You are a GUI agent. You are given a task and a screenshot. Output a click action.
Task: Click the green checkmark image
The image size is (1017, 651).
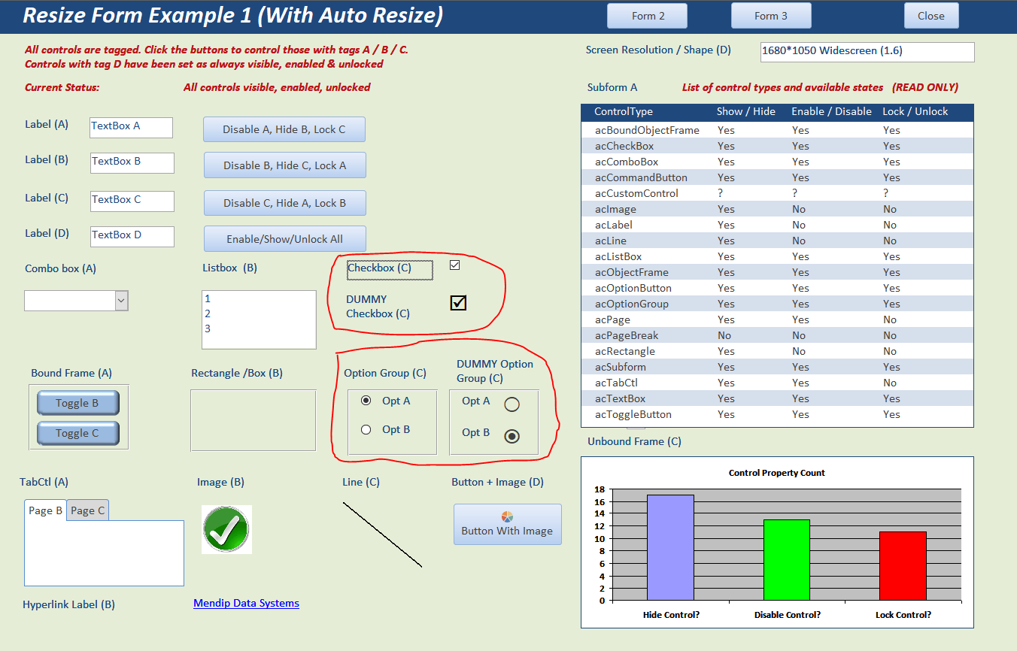pos(226,529)
